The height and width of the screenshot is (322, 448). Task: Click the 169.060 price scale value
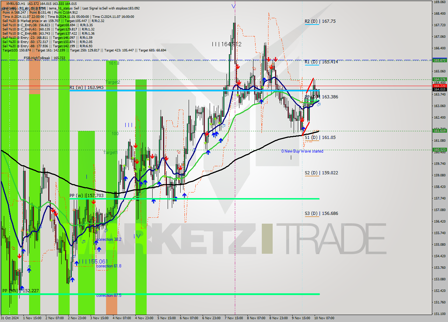[x=440, y=2]
